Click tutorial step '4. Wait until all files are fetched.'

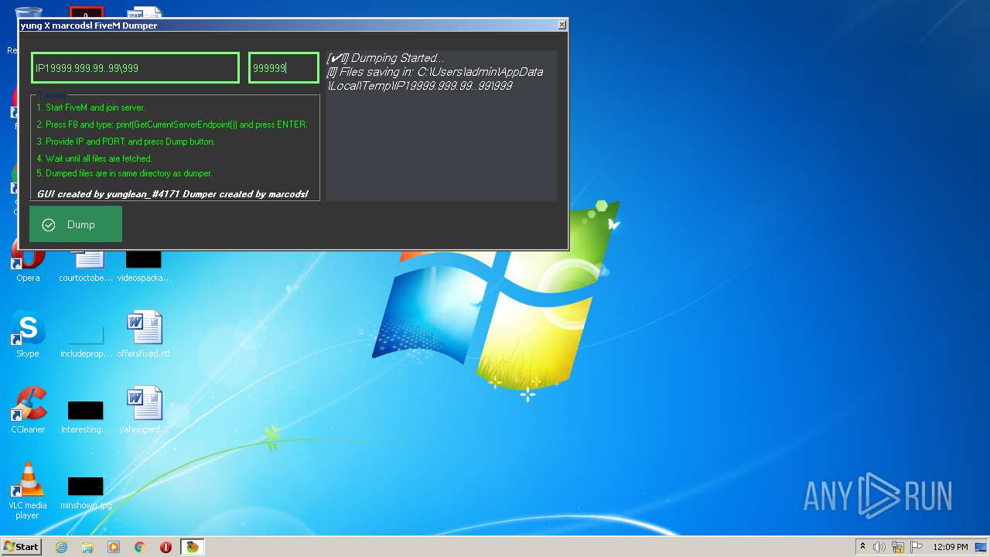tap(94, 159)
